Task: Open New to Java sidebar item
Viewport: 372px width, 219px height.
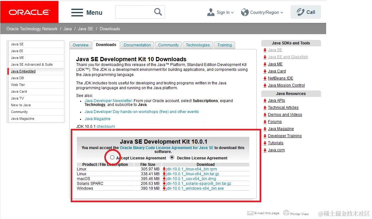Action: (x=21, y=105)
